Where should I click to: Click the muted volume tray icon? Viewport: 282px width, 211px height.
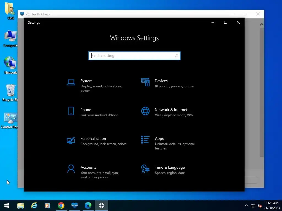click(259, 206)
